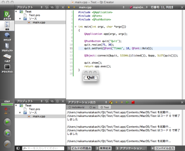The image size is (185, 151).
Task: Switch to the Edit mode icon
Action: [7, 26]
